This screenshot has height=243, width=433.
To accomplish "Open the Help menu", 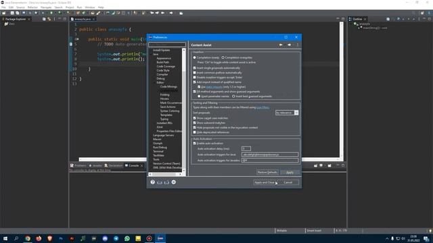I will [101, 7].
